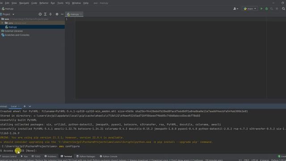Image resolution: width=286 pixels, height=161 pixels.
Task: Open the Edit menu
Action: coord(7,3)
